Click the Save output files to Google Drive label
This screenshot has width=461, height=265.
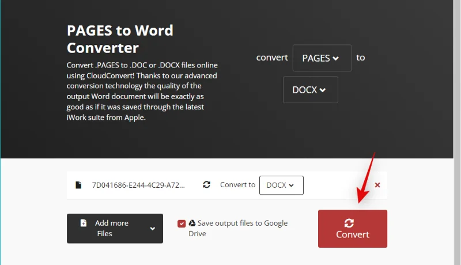pos(238,228)
